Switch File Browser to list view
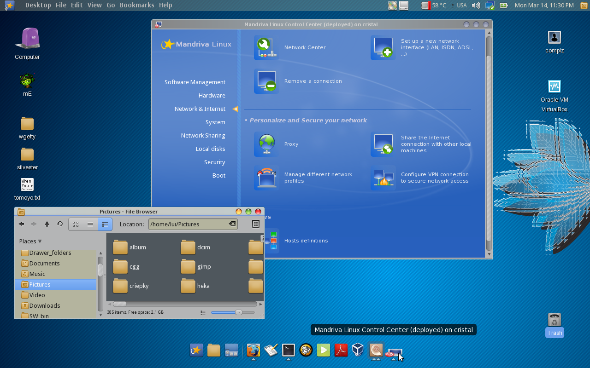Viewport: 590px width, 368px height. point(90,224)
